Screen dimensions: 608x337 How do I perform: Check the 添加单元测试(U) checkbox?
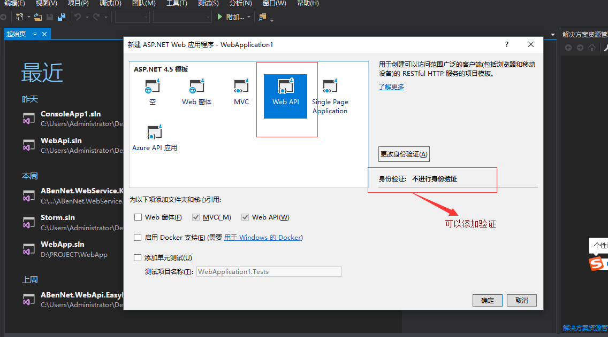coord(138,257)
